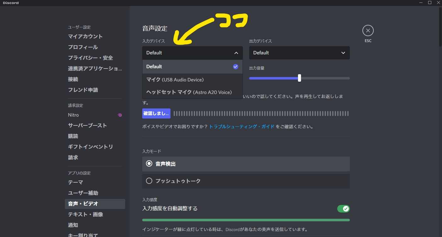Screen dimensions: 442x237
Task: Maximize the Discord window
Action: pyautogui.click(x=429, y=3)
